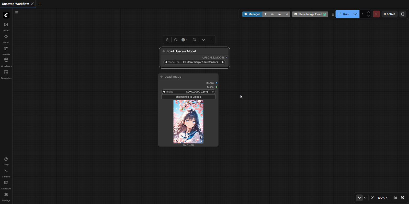Decrease the batch count with the down arrow
The image size is (409, 204).
coord(368,16)
